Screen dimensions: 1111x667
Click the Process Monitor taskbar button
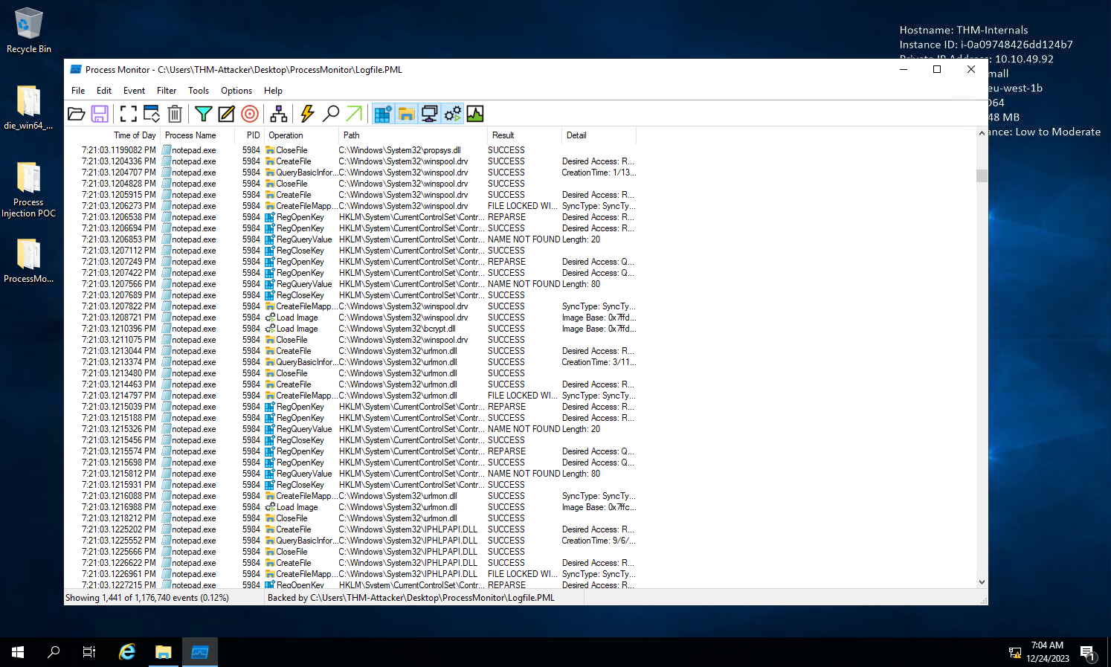pyautogui.click(x=200, y=652)
